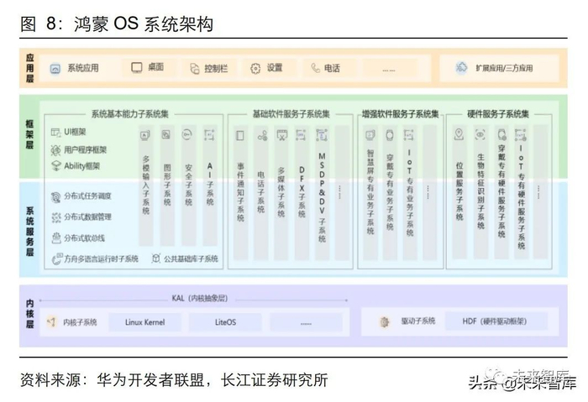Click the icon beside 方舟多语言运行时子系统
Screen dimensions: 588x402
[56, 258]
